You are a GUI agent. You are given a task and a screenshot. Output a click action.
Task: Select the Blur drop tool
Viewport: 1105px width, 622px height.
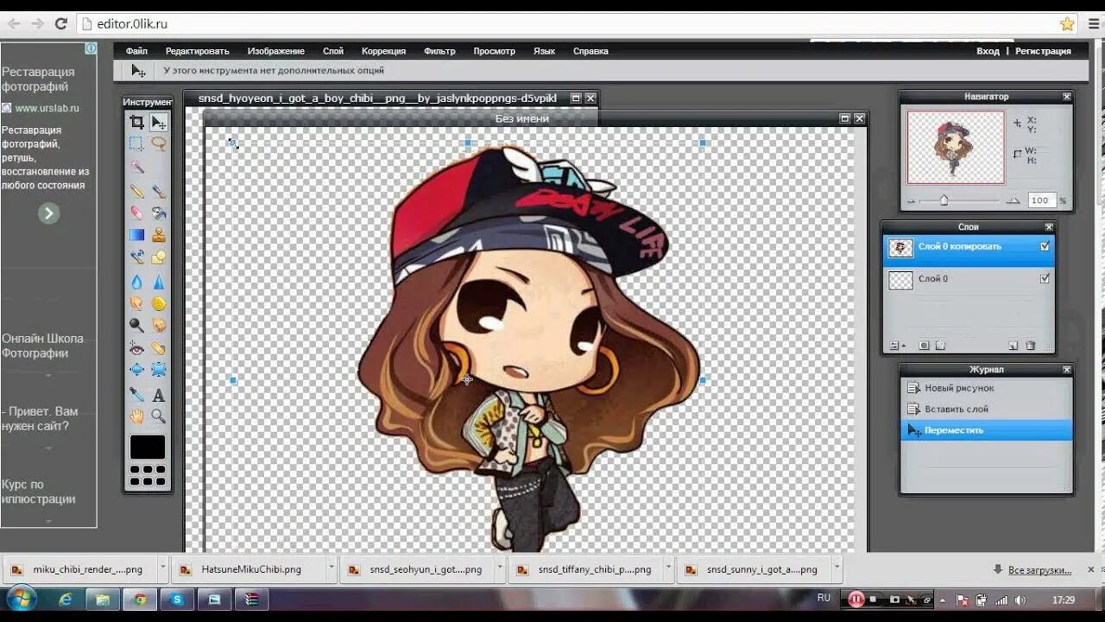click(x=136, y=282)
